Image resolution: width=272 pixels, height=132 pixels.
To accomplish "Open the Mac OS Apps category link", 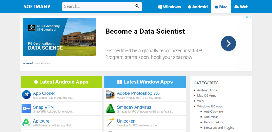I will (207, 96).
